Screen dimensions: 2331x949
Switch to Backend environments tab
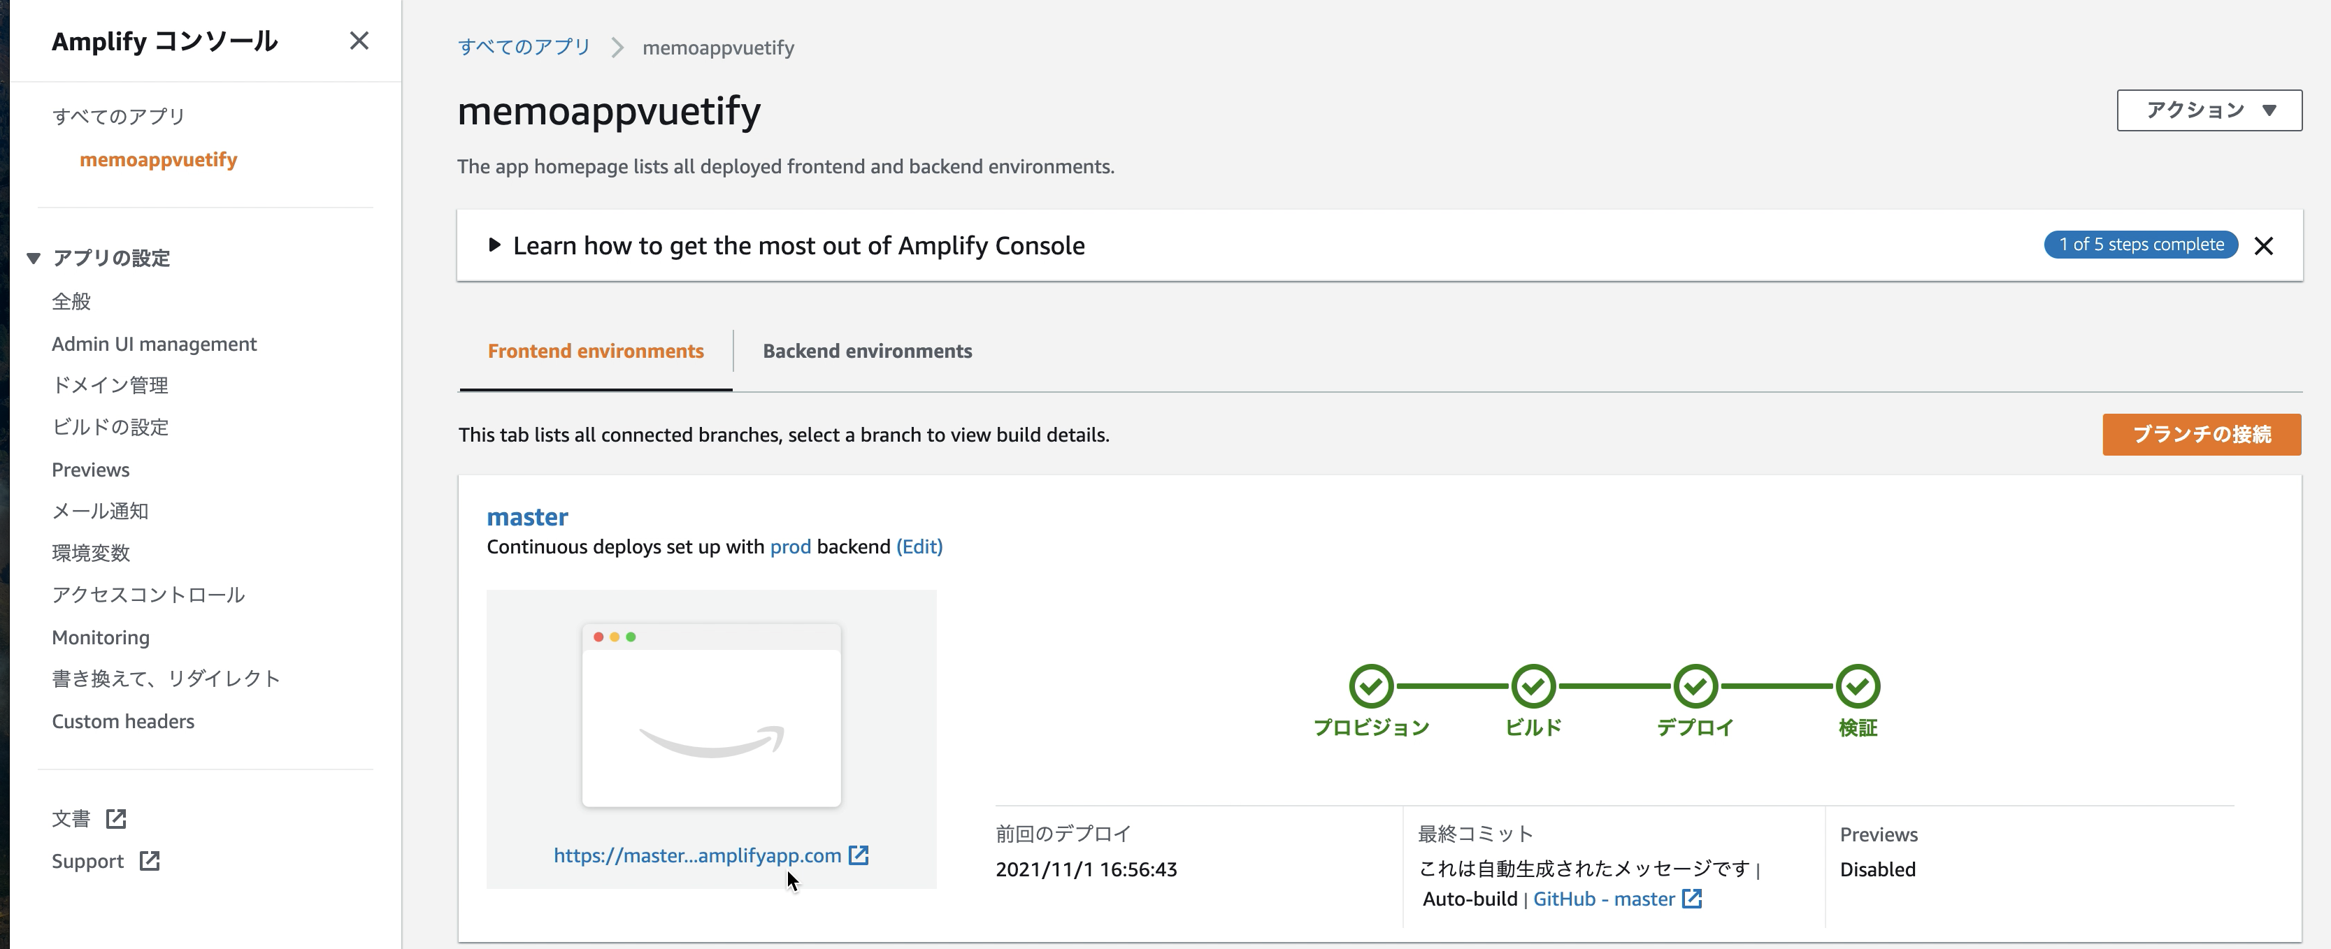coord(867,351)
